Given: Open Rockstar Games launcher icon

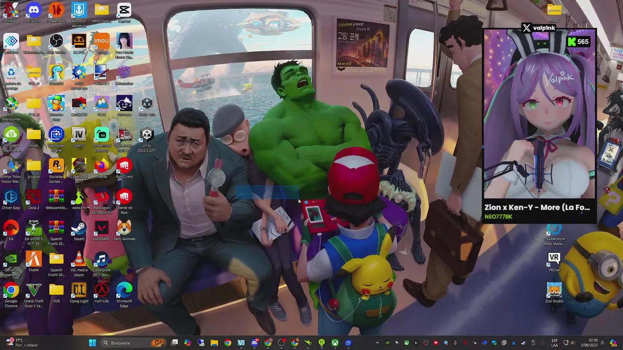Looking at the screenshot, I should [x=56, y=171].
